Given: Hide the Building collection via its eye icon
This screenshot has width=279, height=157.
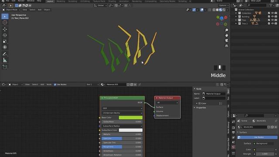Looking at the screenshot, I should (272, 17).
